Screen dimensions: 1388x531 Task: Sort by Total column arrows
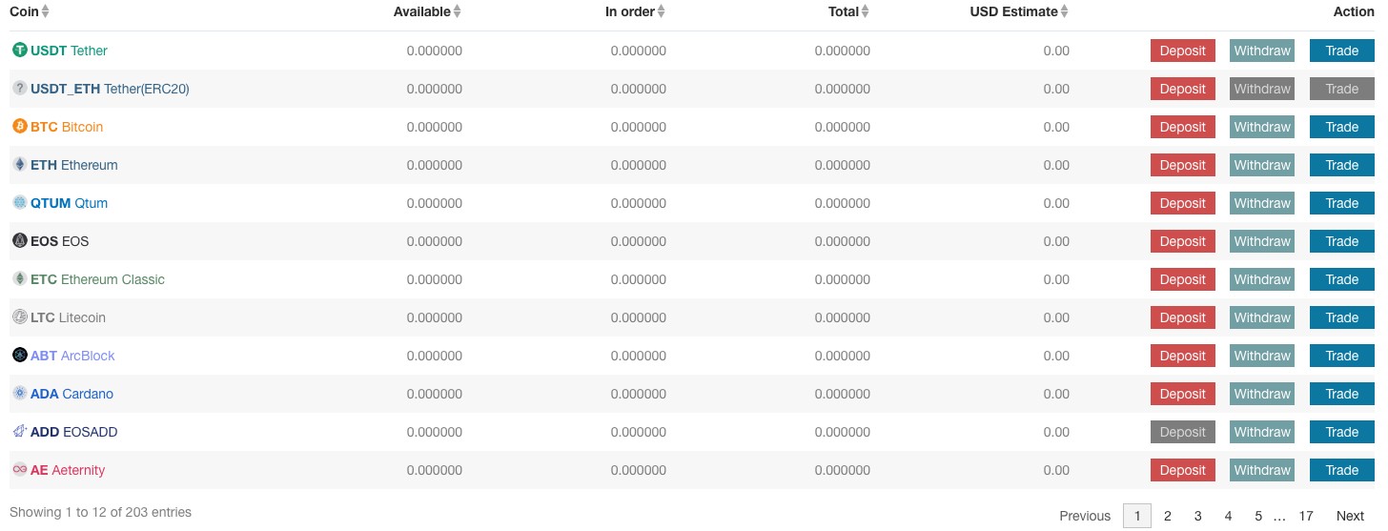[x=866, y=11]
